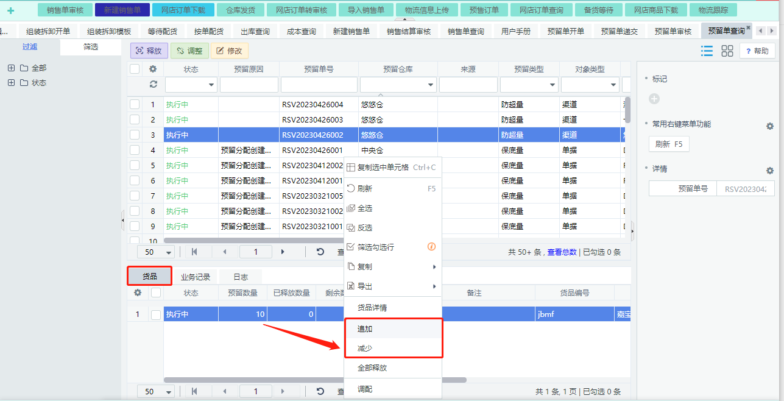The image size is (784, 401).
Task: Go to first page in lower pager
Action: pyautogui.click(x=195, y=391)
